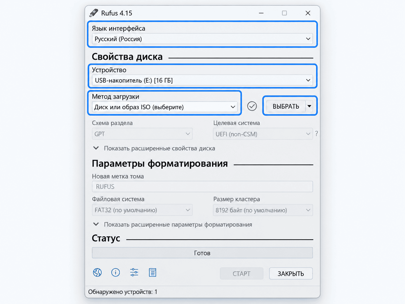Image resolution: width=405 pixels, height=304 pixels.
Task: Open the Файловая система FAT32 dropdown
Action: coord(142,210)
